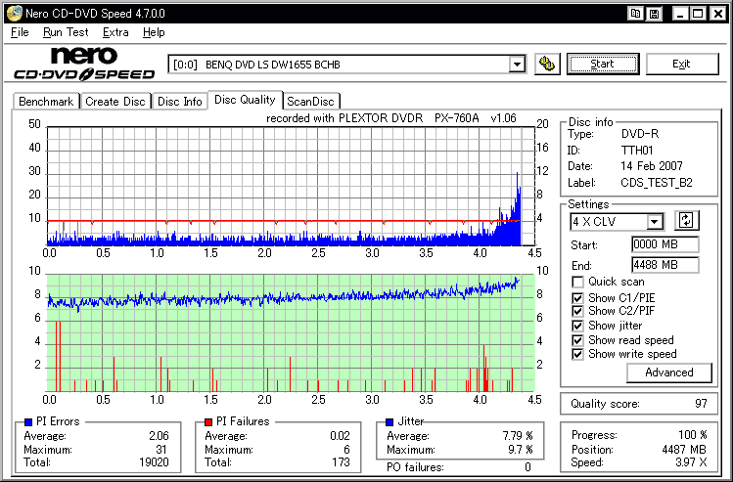Click the blue PI Errors legend square
Viewport: 733px width, 482px height.
28,422
